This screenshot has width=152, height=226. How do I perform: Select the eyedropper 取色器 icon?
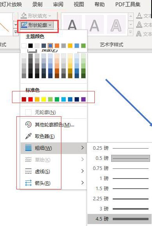(x=28, y=136)
